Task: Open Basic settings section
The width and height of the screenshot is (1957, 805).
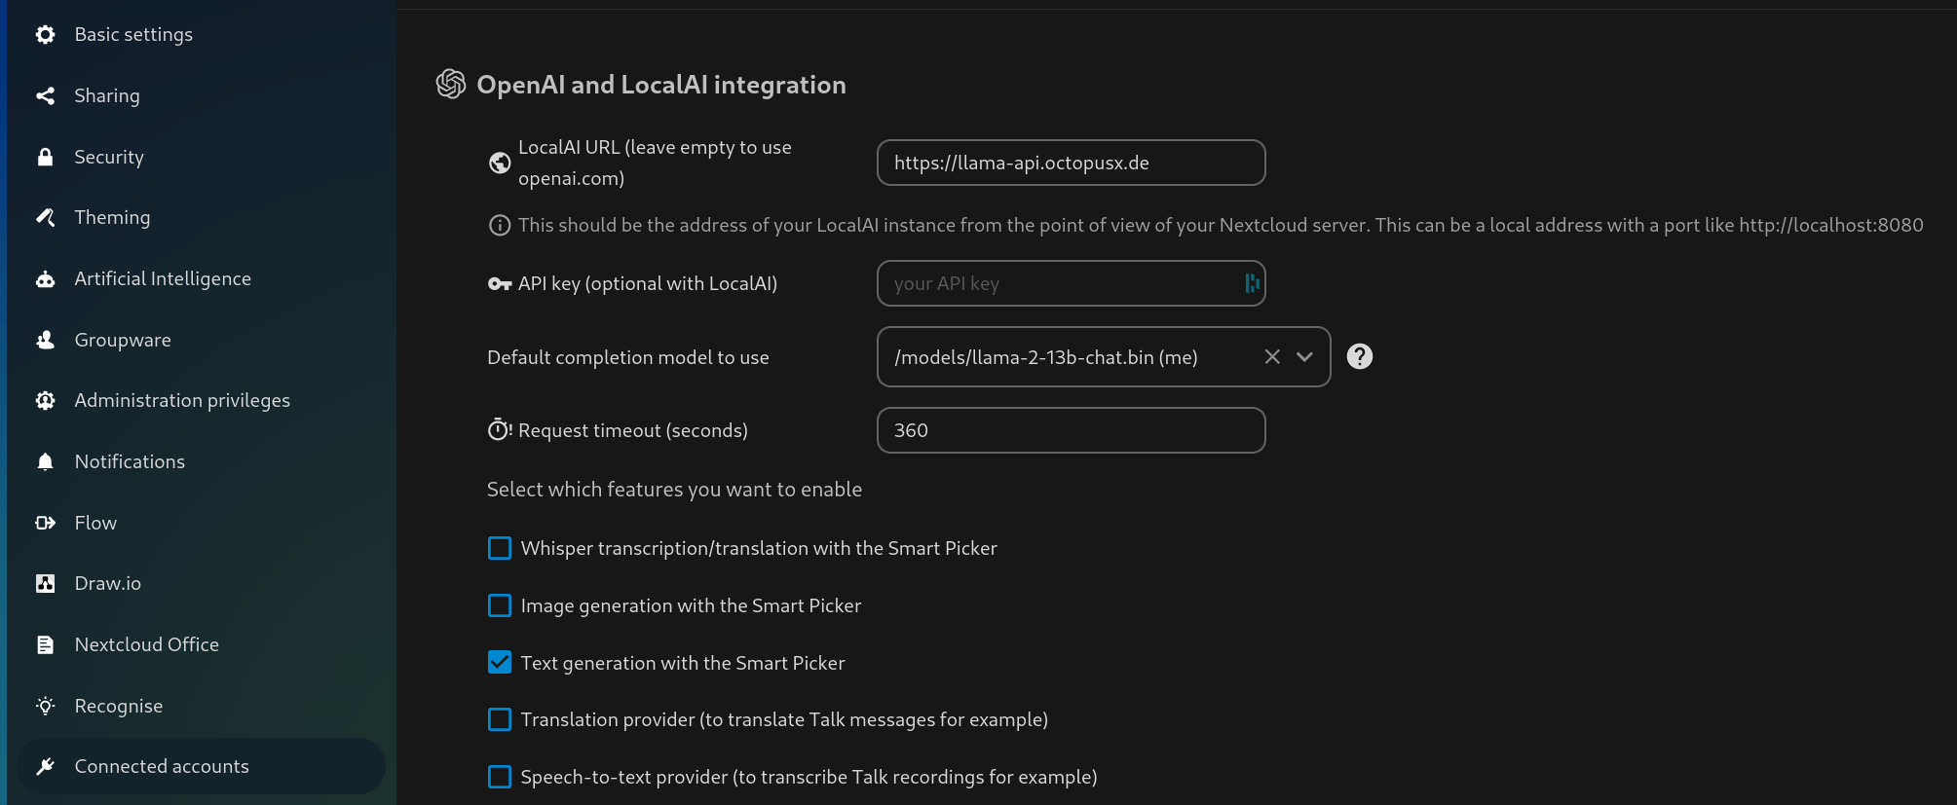Action: pos(201,35)
